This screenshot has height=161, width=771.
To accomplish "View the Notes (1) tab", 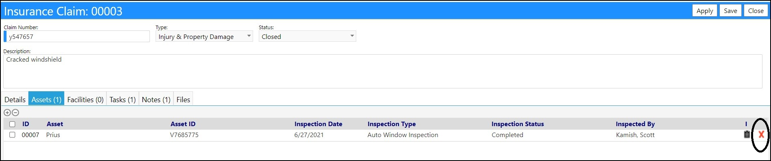I will coord(156,99).
